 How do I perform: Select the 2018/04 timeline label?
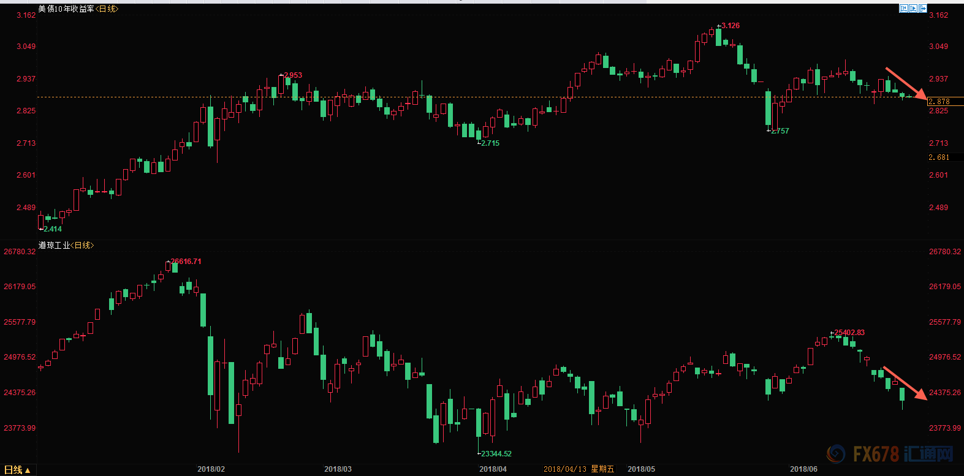coord(493,469)
